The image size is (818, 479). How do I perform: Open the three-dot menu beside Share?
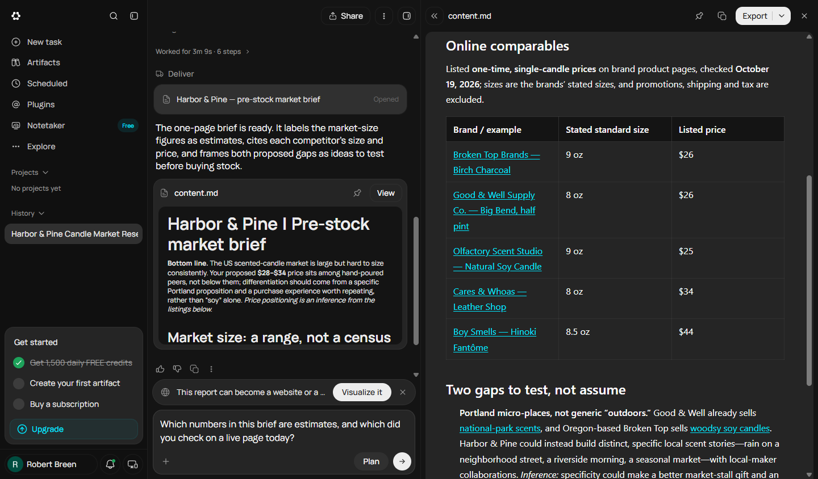[384, 16]
